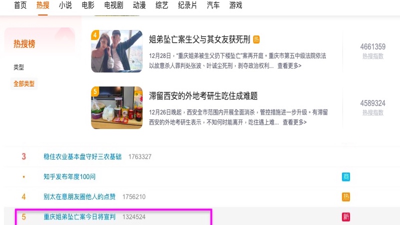Click the blue 商 badge icon

[346, 176]
